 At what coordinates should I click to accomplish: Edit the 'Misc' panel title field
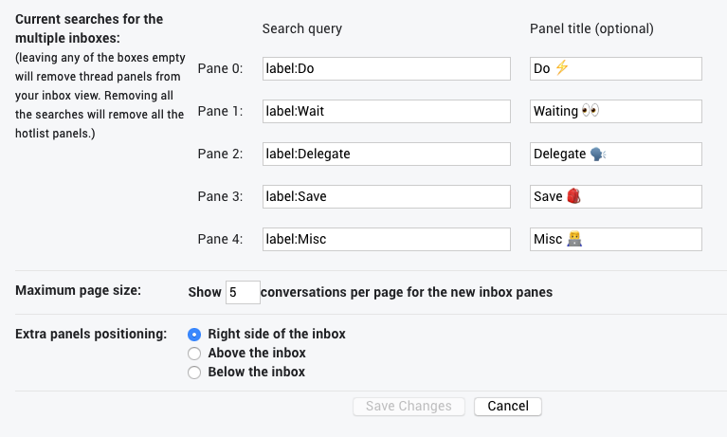click(x=616, y=239)
